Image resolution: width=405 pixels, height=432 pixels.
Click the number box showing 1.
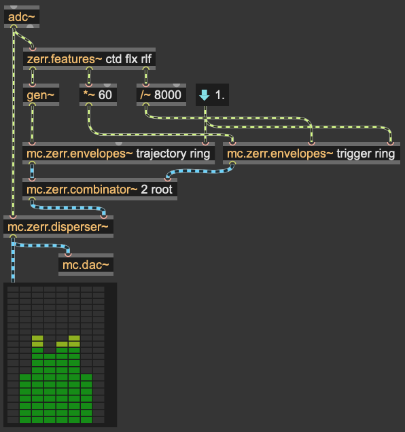point(212,95)
